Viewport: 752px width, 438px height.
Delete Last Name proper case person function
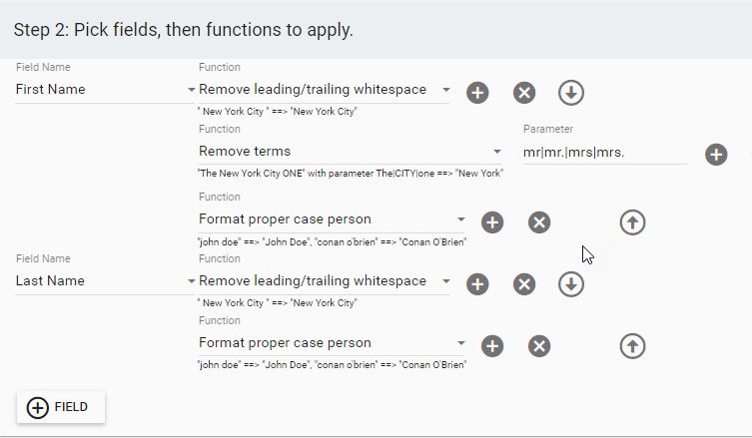pos(539,346)
